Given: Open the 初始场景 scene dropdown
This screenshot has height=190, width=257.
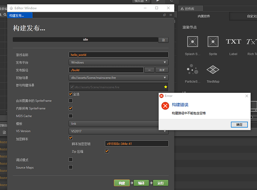Looking at the screenshot, I should (118, 78).
